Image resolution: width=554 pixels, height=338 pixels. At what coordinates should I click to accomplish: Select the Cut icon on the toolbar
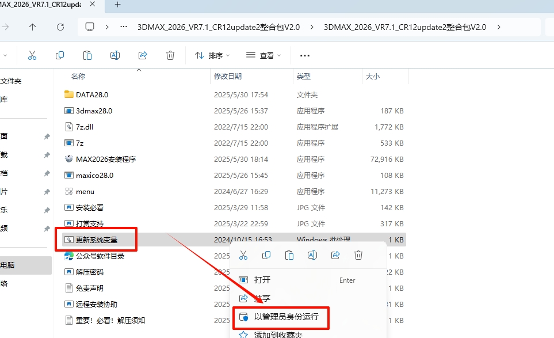(32, 55)
